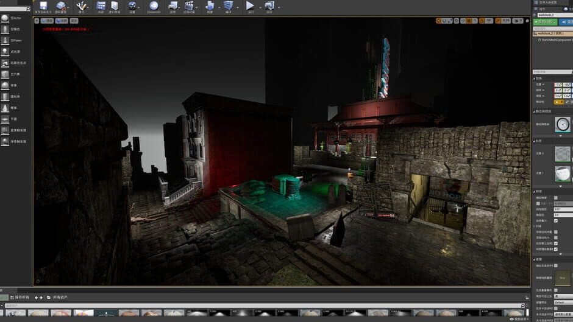
Task: Toggle the checked checkbox above the Lighting section arrow
Action: pos(555,249)
